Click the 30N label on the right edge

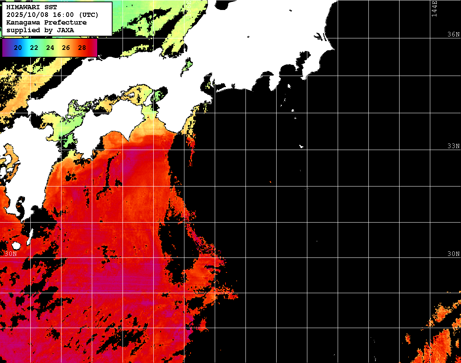[x=453, y=254]
